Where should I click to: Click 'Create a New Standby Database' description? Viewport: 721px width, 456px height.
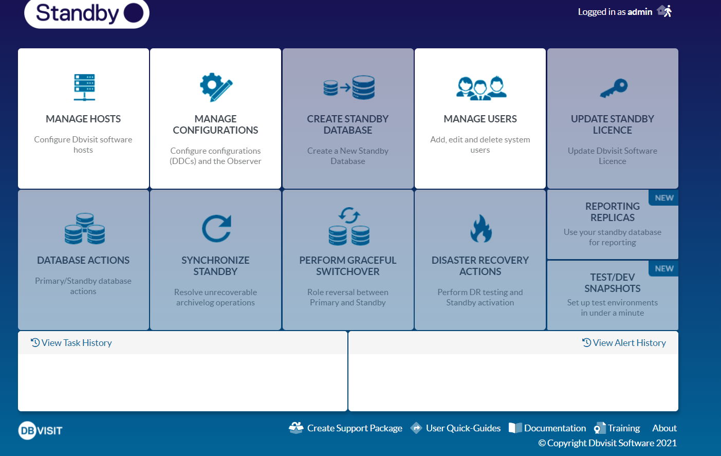pos(348,156)
